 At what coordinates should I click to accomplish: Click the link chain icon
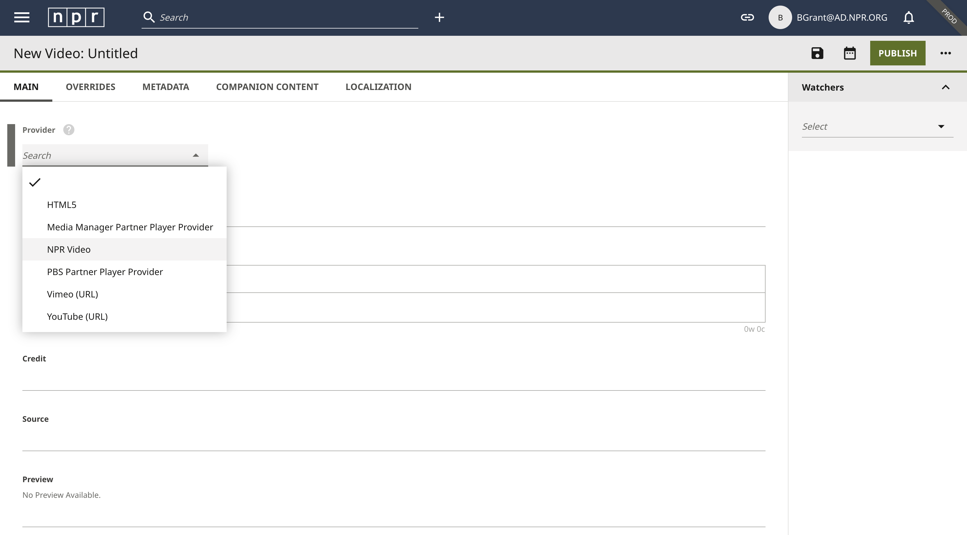(x=747, y=17)
